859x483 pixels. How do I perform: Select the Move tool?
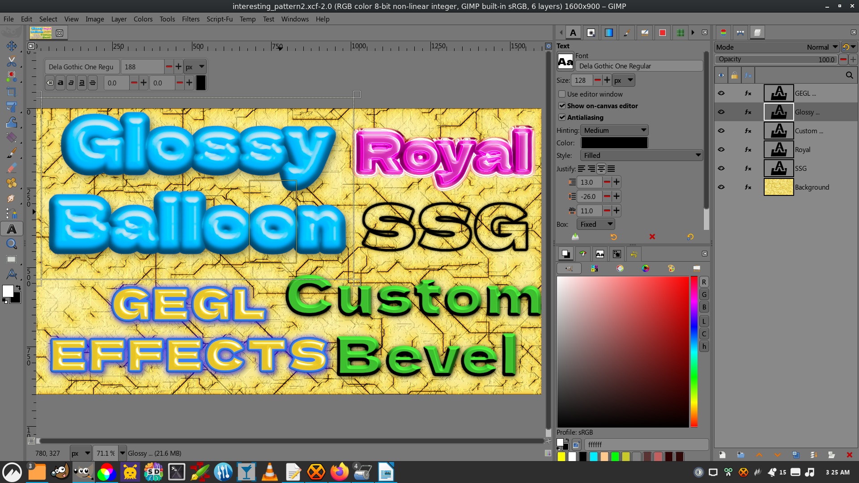12,46
